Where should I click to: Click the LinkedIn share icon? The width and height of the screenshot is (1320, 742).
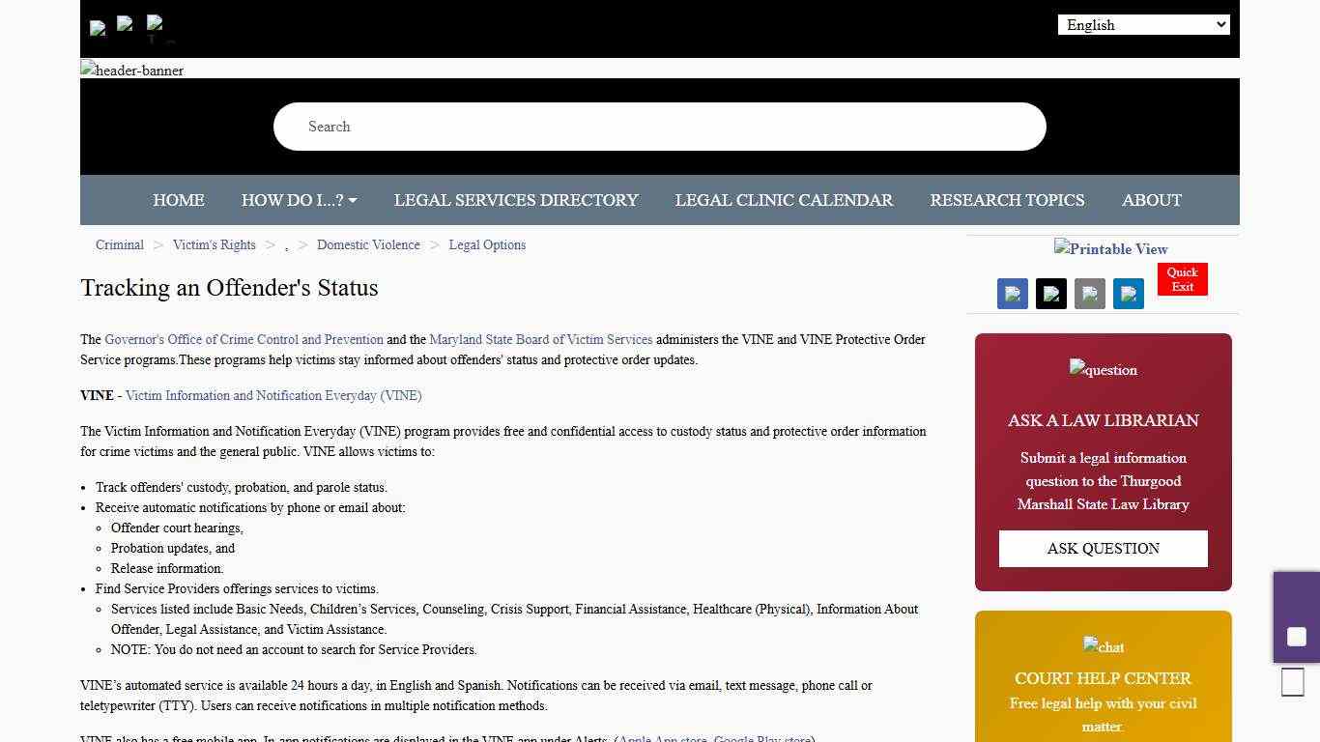pyautogui.click(x=1129, y=294)
